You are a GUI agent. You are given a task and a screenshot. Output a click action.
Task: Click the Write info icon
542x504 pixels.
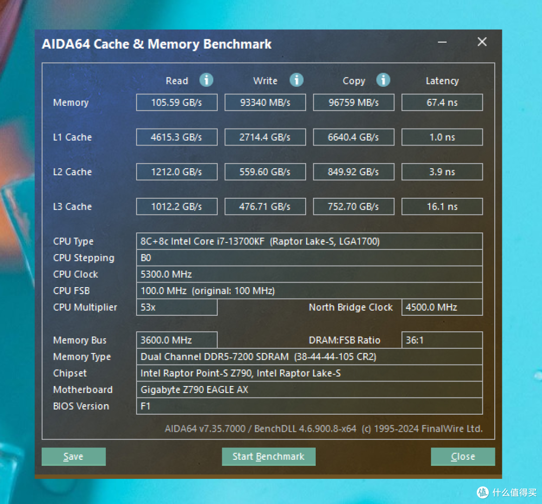point(296,80)
